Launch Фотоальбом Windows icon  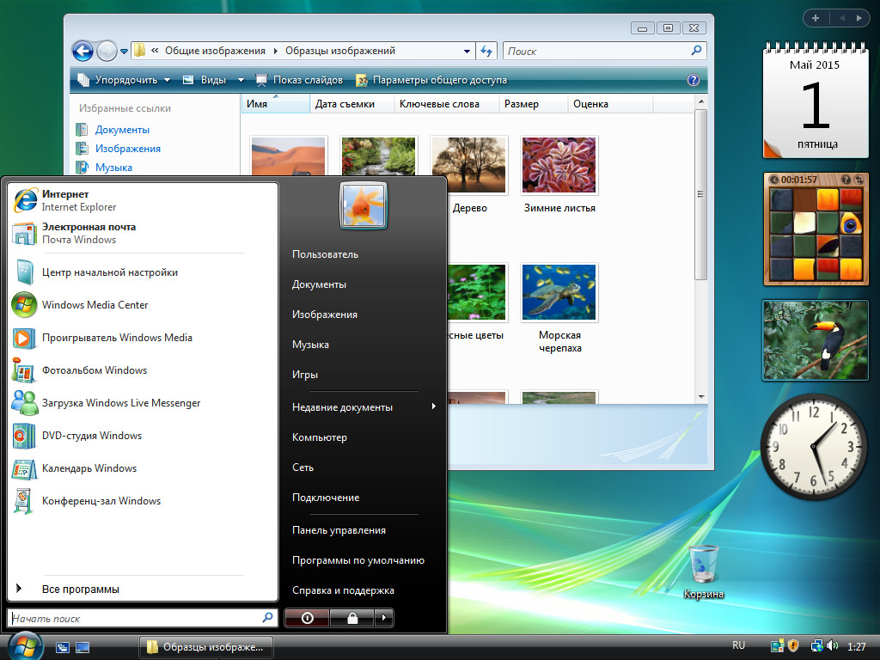24,370
